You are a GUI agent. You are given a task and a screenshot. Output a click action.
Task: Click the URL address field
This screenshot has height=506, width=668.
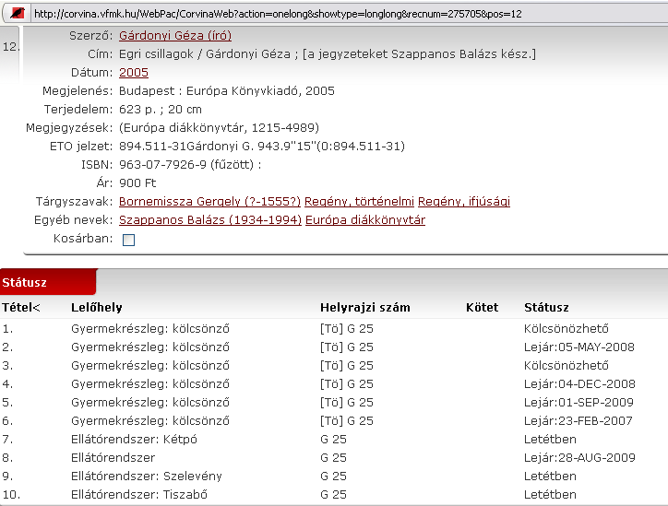coord(350,14)
